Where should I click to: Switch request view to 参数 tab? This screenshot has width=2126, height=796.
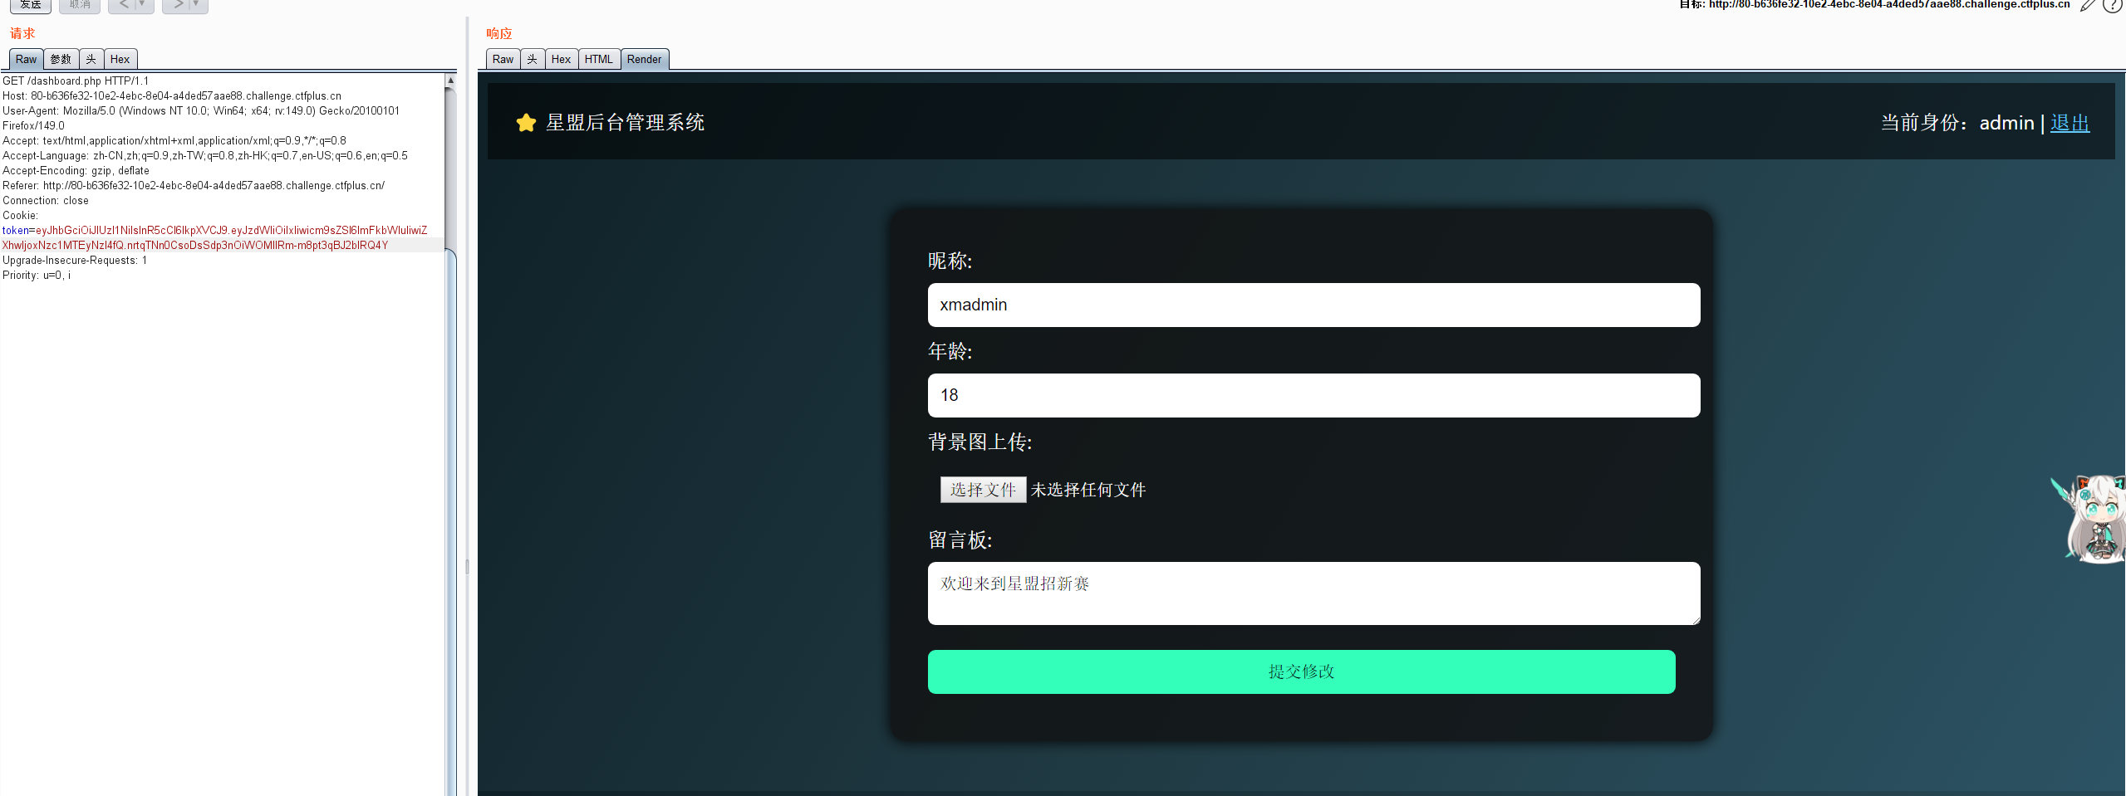point(61,59)
